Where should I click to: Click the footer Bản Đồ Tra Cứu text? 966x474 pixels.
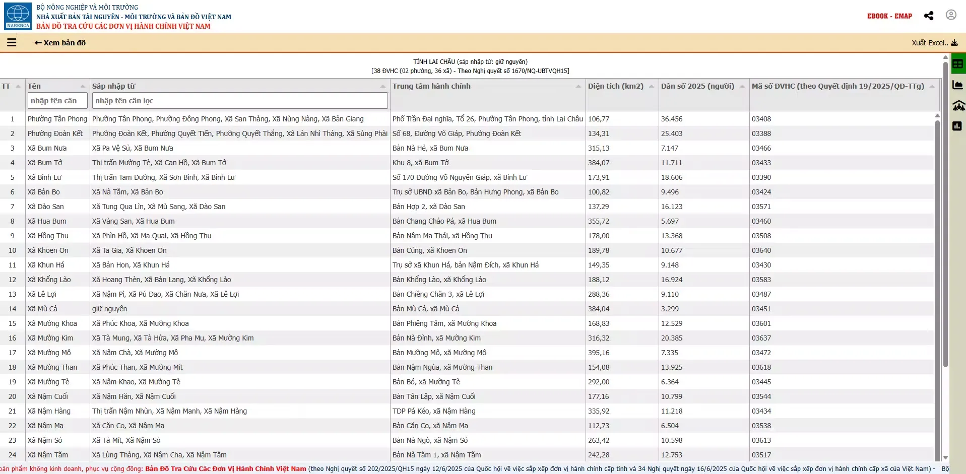[x=226, y=469]
